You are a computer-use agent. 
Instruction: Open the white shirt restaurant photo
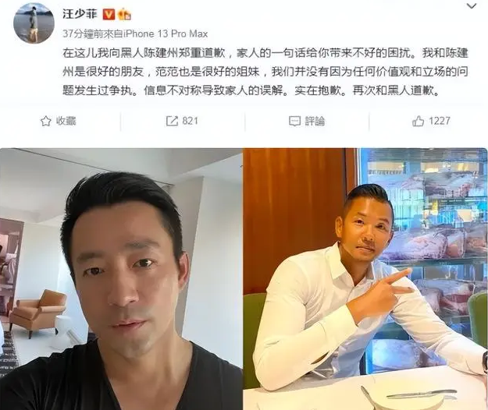365,279
